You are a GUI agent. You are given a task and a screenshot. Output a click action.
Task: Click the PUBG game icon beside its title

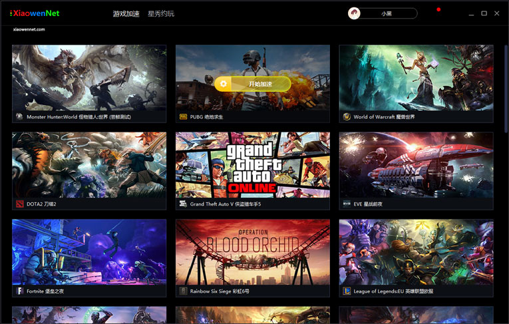(x=184, y=116)
